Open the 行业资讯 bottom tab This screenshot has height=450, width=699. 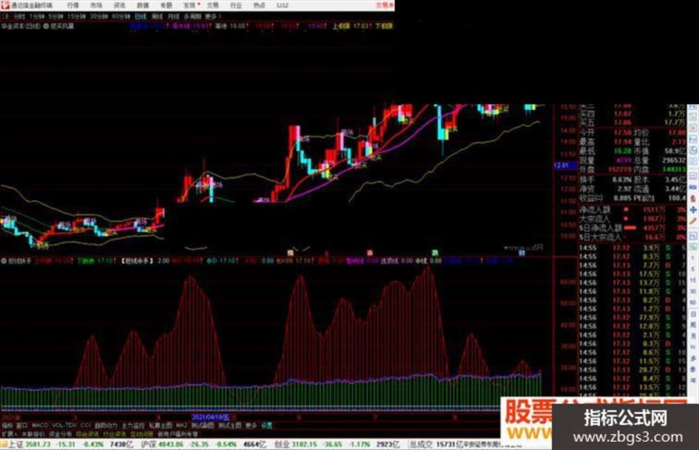[x=115, y=434]
